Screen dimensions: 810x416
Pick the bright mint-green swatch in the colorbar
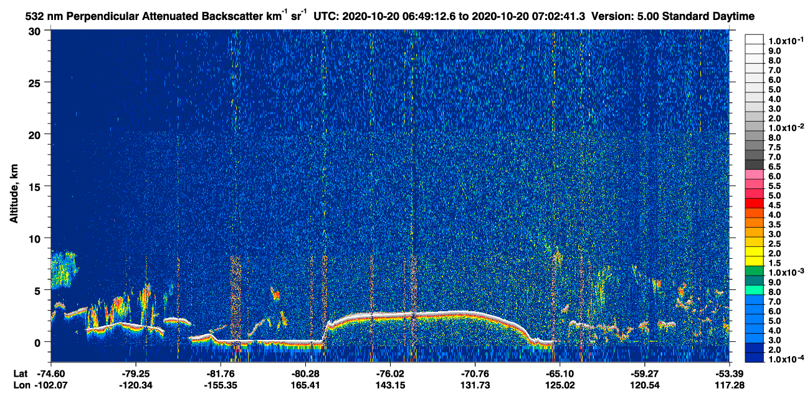pos(755,290)
